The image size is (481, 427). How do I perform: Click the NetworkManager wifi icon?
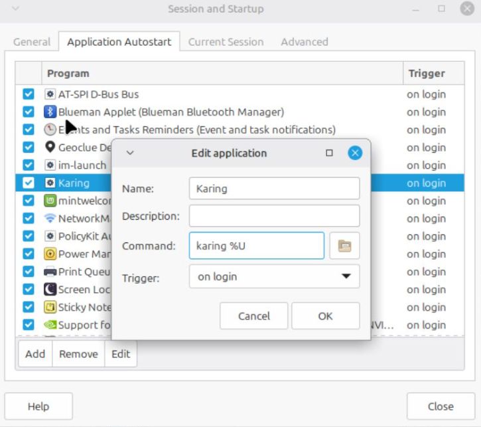click(50, 218)
